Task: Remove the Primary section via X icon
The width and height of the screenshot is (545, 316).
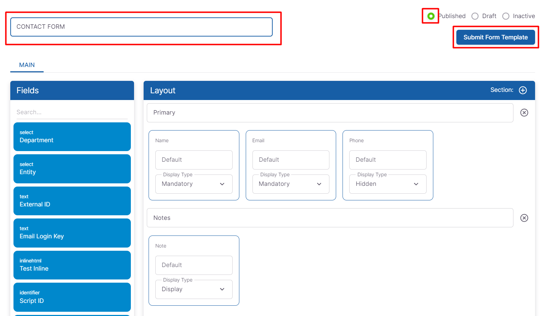Action: pyautogui.click(x=524, y=113)
